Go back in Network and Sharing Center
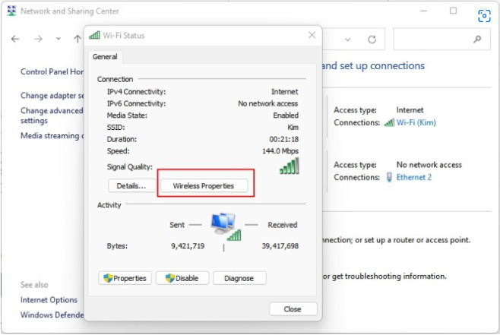The width and height of the screenshot is (500, 335). 15,39
